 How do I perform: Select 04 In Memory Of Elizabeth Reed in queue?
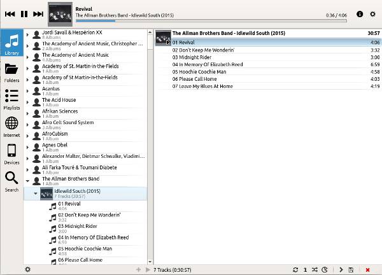click(268, 64)
